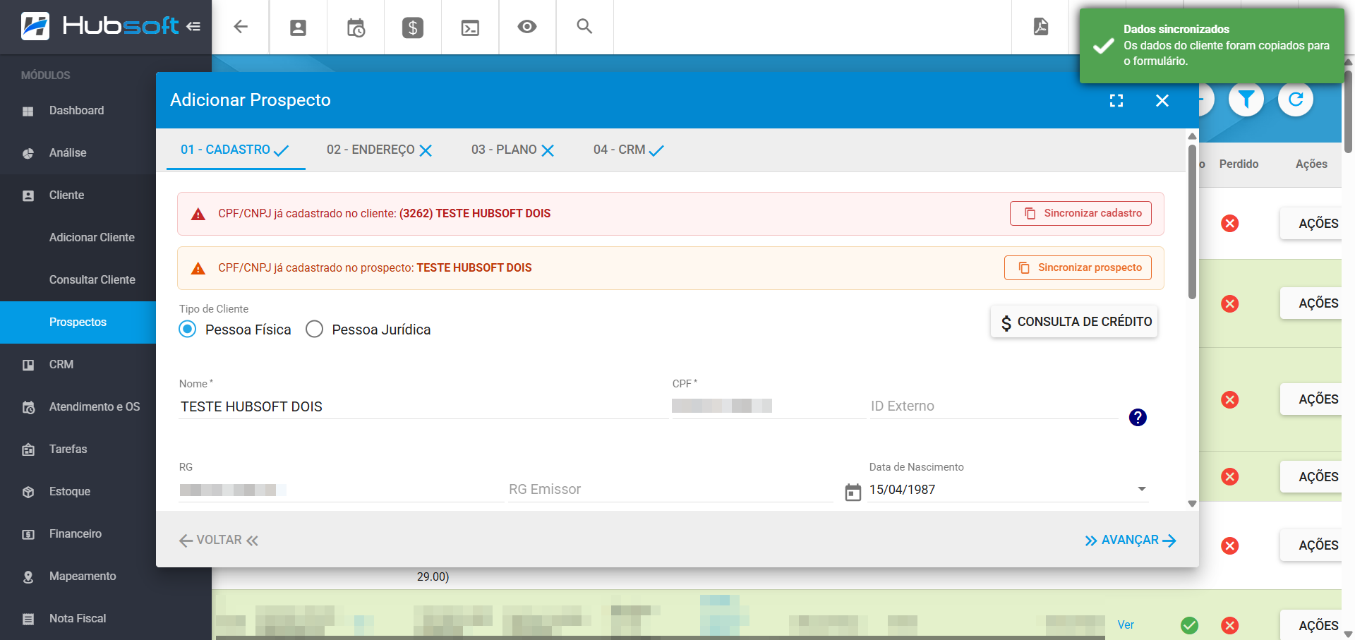Click the dialog scrollbar down arrow

(1192, 504)
